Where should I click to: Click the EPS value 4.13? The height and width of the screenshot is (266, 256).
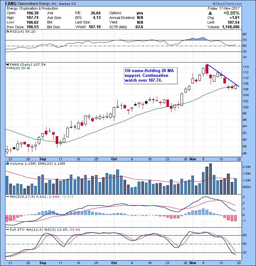97,18
